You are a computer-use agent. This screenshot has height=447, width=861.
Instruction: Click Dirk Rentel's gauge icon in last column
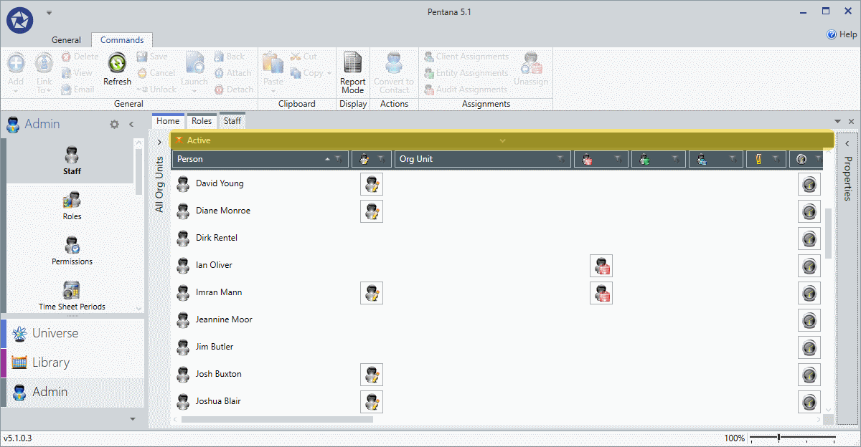click(809, 239)
